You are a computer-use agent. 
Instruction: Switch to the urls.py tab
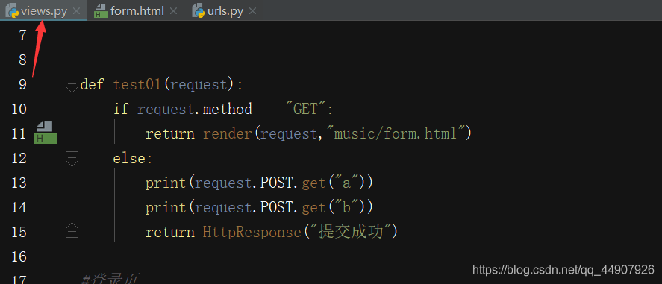coord(225,11)
